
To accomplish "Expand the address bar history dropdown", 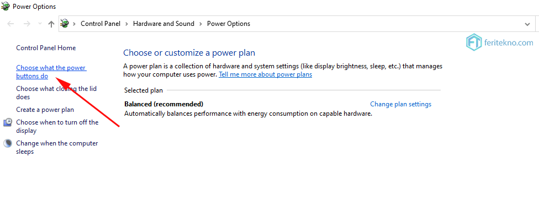I will click(x=527, y=24).
